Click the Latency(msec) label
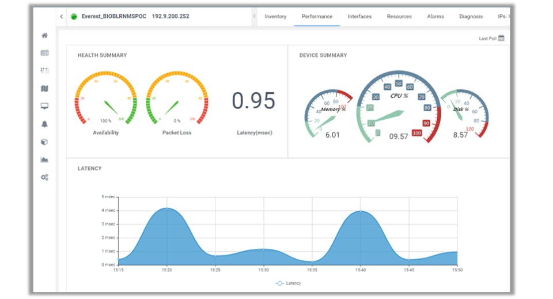Screen dimensions: 553x299 click(255, 133)
